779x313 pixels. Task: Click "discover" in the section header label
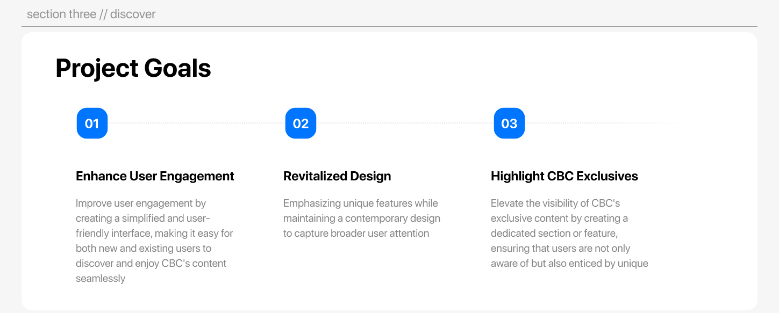pos(133,14)
